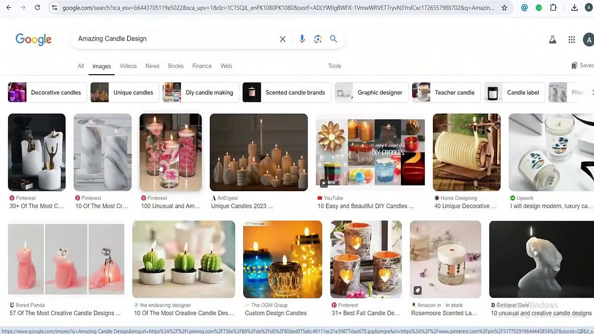
Task: Open Search Labs flask icon
Action: [x=552, y=40]
